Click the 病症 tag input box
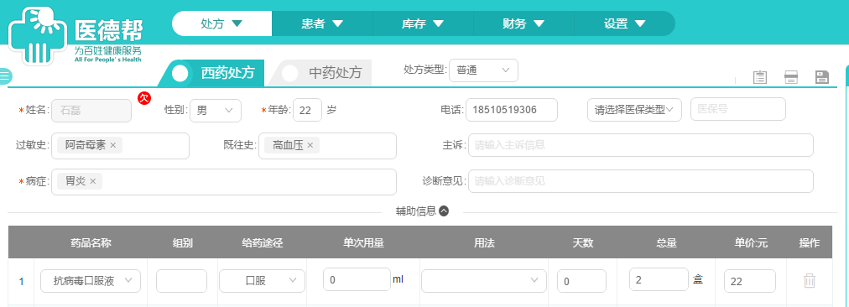849x307 pixels. click(224, 182)
